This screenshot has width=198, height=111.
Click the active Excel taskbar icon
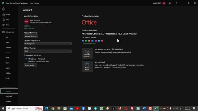point(156,108)
